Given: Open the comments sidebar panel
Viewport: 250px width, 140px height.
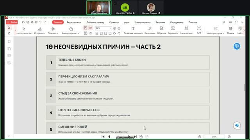Looking at the screenshot, I should 9,56.
